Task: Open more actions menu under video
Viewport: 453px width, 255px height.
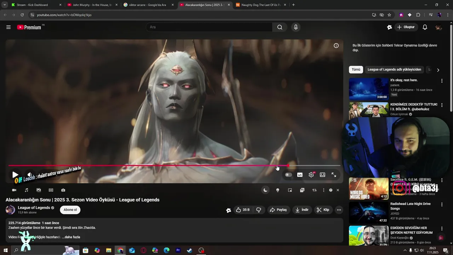Action: pos(339,210)
